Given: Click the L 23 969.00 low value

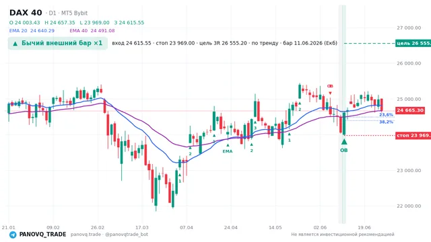Looking at the screenshot, I should click(94, 22).
